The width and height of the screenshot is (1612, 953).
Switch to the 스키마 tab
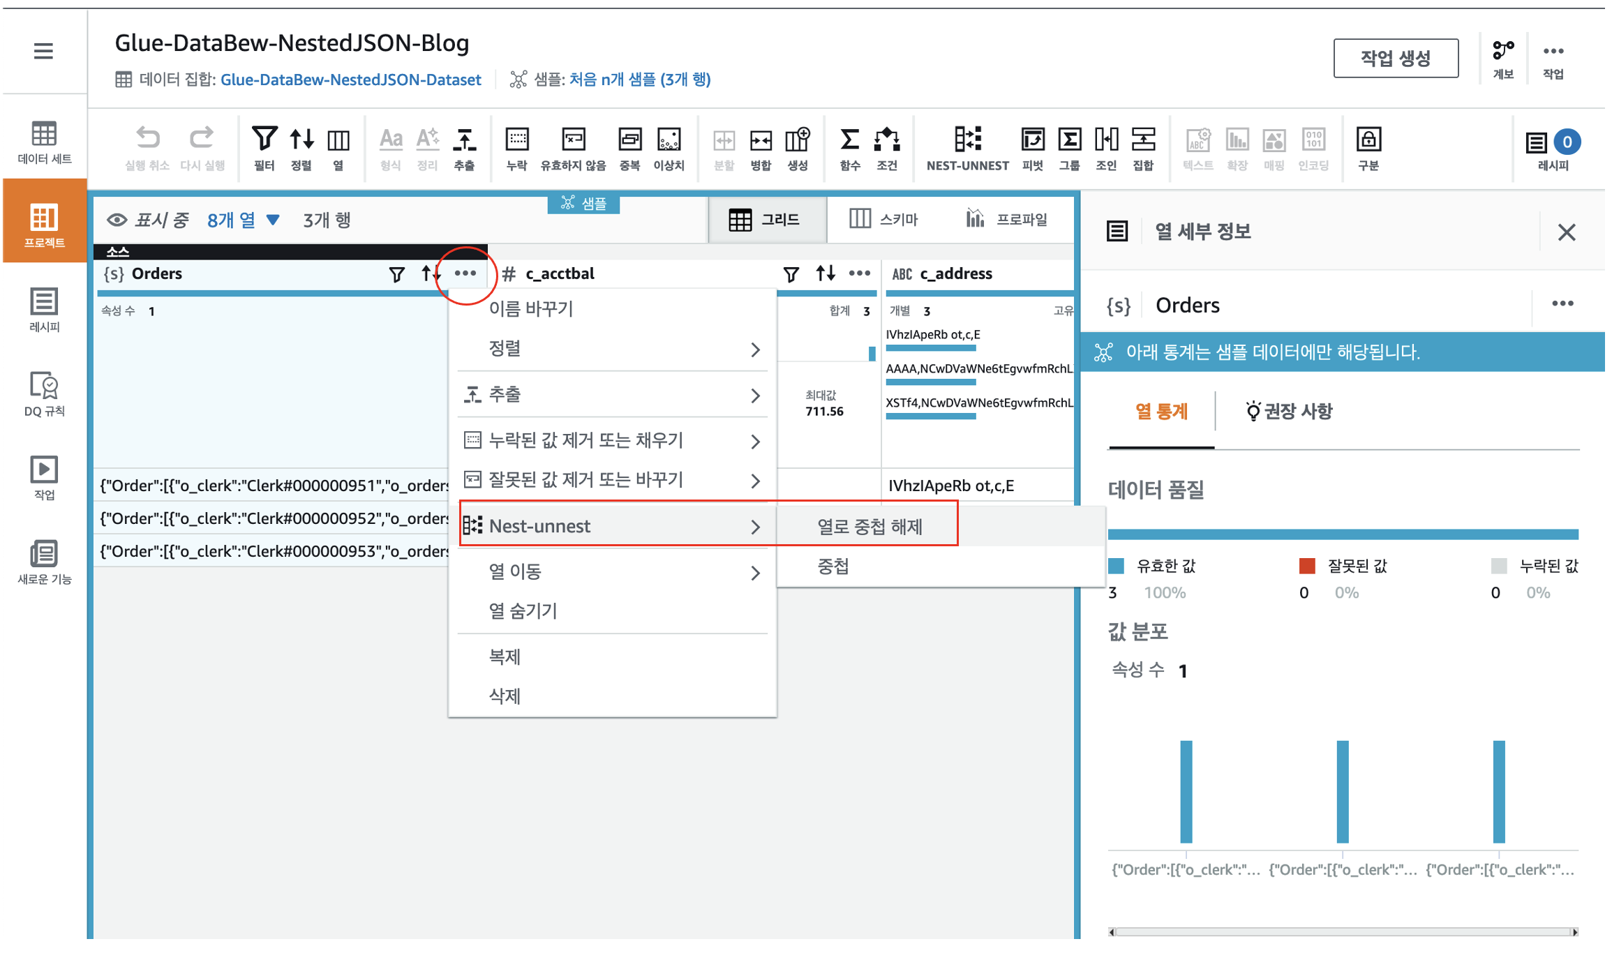[x=883, y=219]
